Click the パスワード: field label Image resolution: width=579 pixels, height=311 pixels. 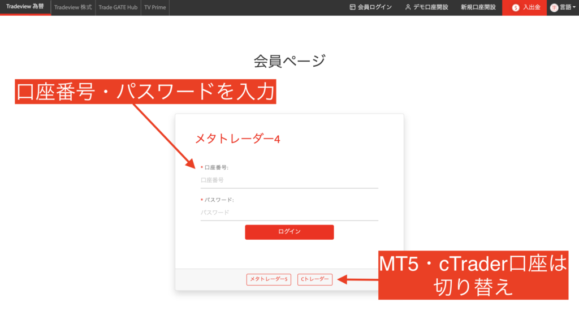[219, 200]
